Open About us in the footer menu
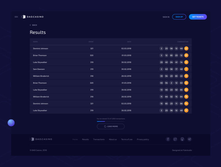 coord(113,139)
